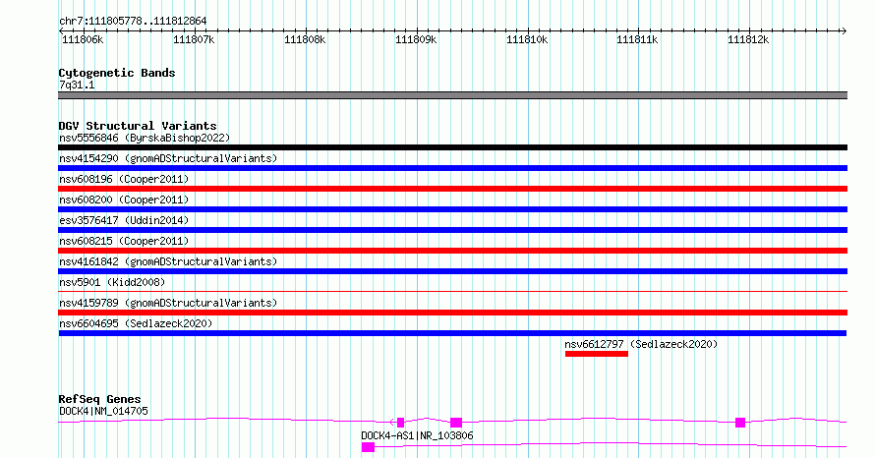Click the DOCK4-AS1|NR_103806 gene label
The image size is (875, 458).
coord(417,435)
